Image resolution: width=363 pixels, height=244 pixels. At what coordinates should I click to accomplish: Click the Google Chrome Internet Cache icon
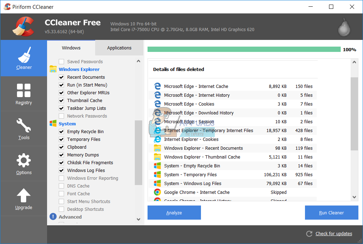[157, 192]
